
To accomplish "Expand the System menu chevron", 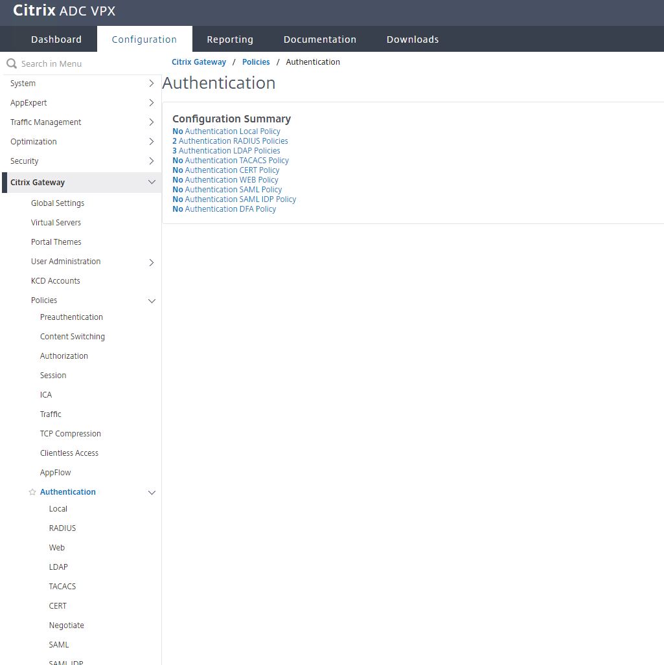I will [x=151, y=84].
